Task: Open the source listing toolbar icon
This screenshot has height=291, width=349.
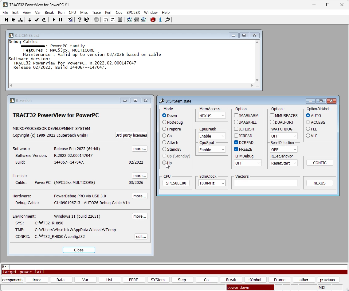Action: [x=106, y=20]
